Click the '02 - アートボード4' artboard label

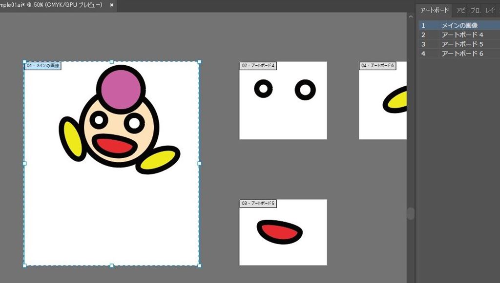[258, 66]
